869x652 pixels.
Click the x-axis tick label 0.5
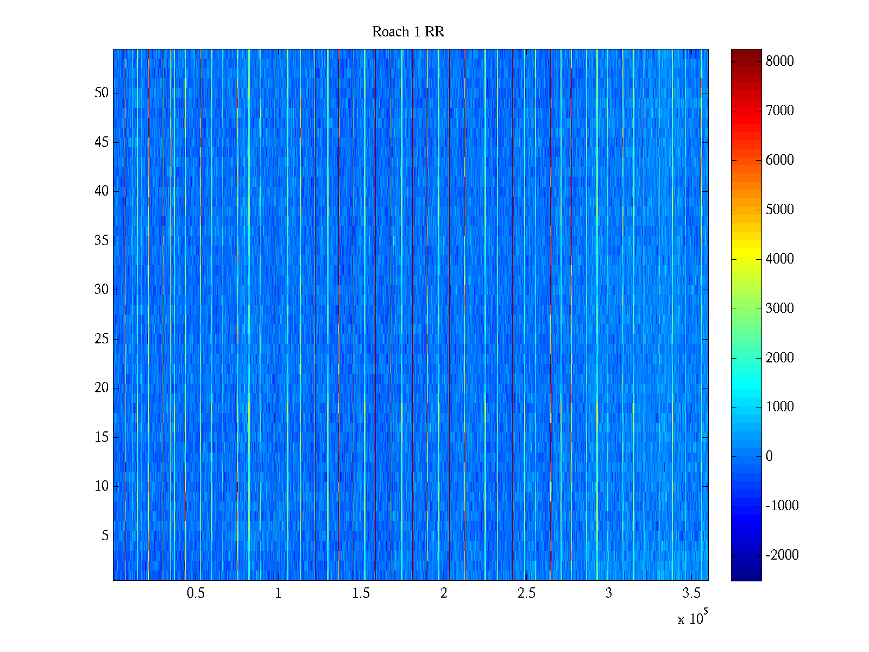click(x=196, y=593)
